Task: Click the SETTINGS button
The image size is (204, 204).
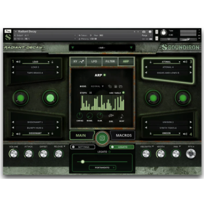Action: (83, 147)
